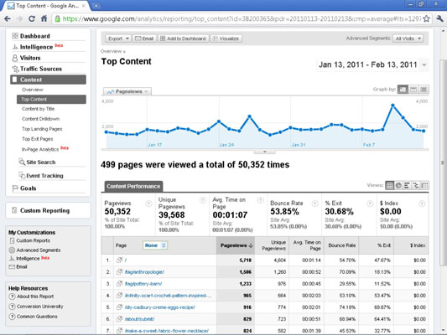The width and height of the screenshot is (447, 335).
Task: Graph by month toggle
Action: click(x=424, y=90)
